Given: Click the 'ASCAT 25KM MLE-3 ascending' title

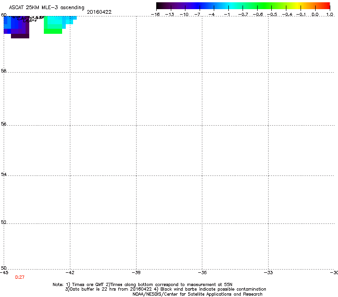Looking at the screenshot, I should coord(47,8).
